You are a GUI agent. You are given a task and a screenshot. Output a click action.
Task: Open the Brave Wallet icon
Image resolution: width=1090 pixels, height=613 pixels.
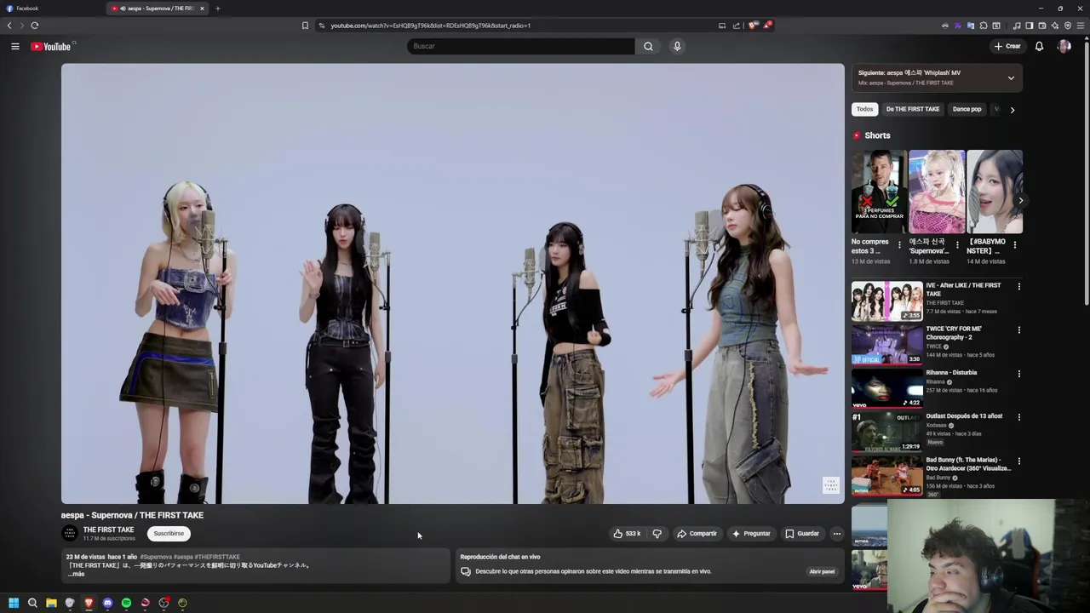[x=1042, y=26]
